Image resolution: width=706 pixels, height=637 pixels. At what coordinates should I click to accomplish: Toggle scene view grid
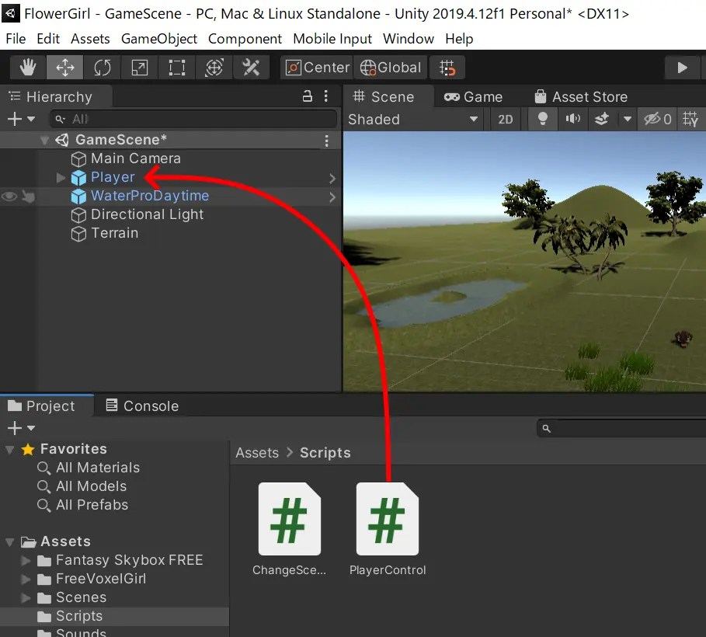click(x=690, y=120)
